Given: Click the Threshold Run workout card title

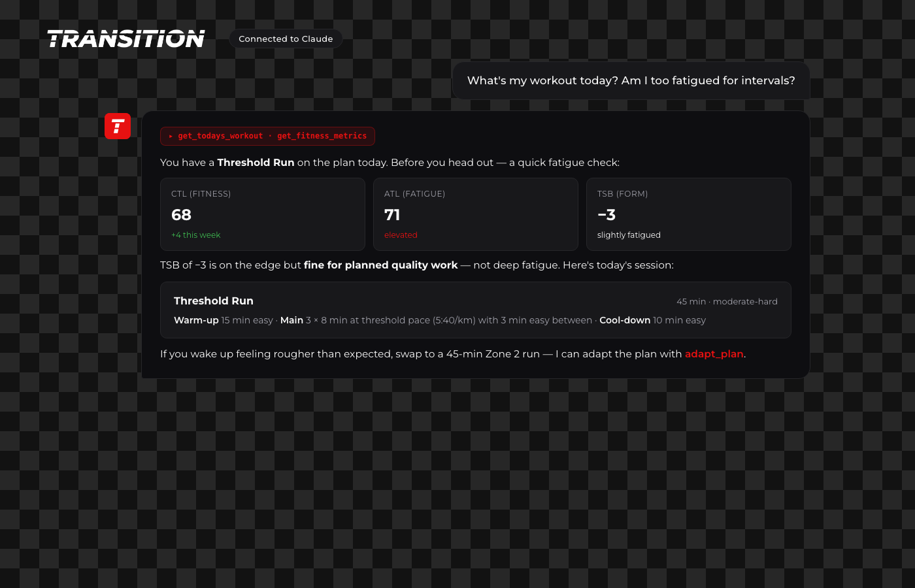Looking at the screenshot, I should 213,301.
